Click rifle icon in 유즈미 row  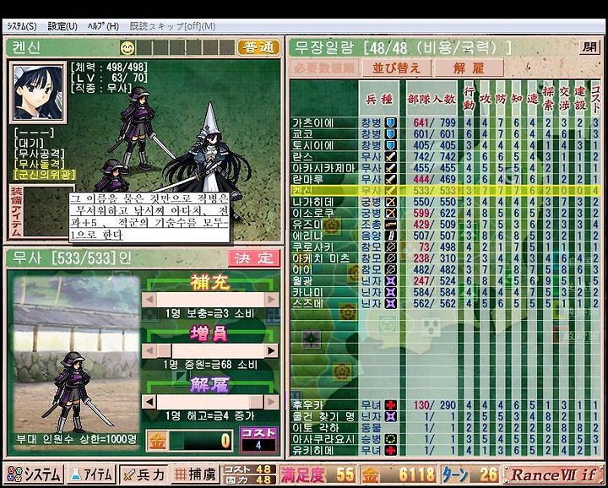pos(390,224)
